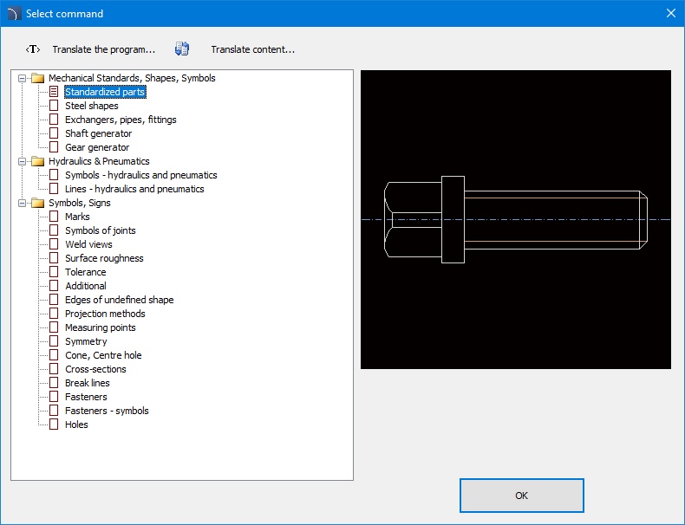685x525 pixels.
Task: Click the Translate the program icon
Action: 33,49
